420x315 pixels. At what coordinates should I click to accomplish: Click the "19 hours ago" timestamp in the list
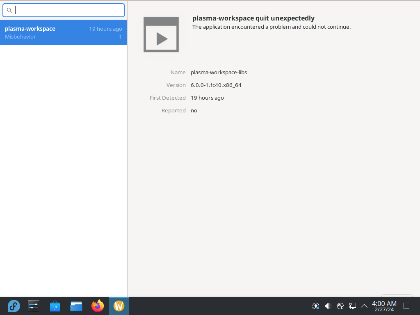point(105,29)
